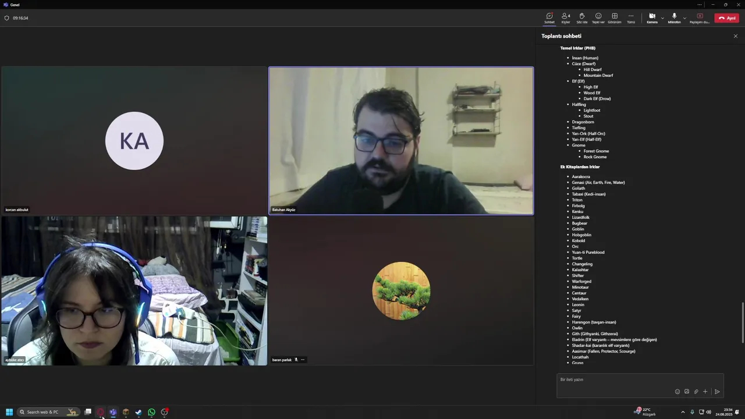Mute the Mikrofon
Screen dimensions: 745x419
click(x=674, y=18)
